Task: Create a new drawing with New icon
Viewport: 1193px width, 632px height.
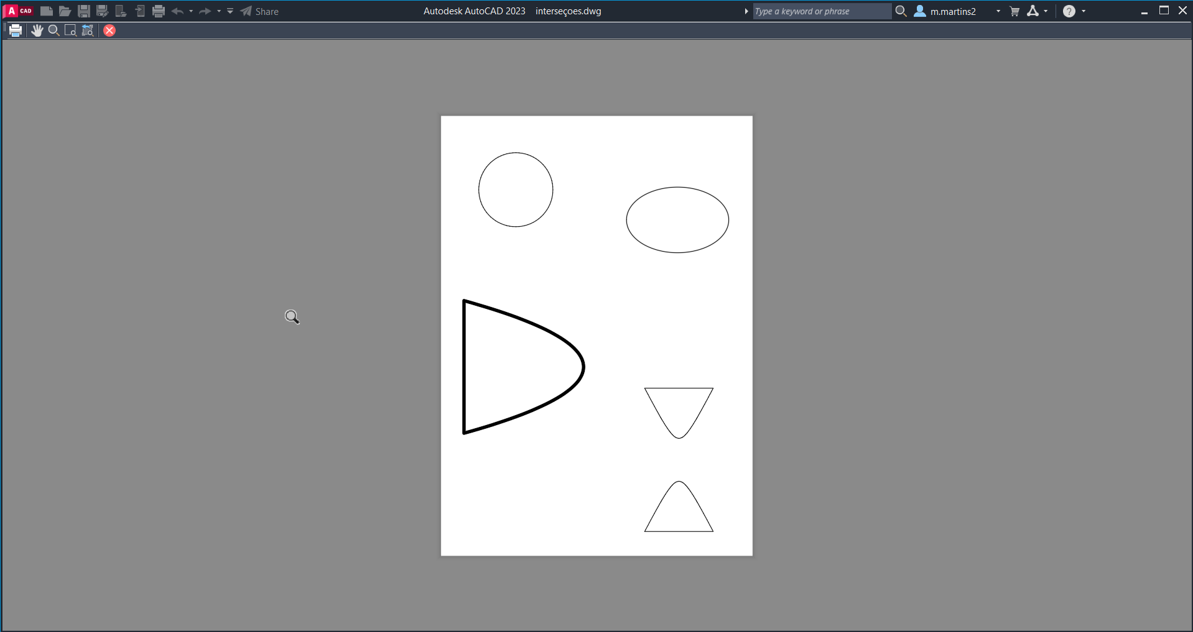Action: point(46,11)
